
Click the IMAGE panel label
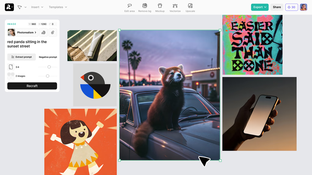(x=12, y=24)
